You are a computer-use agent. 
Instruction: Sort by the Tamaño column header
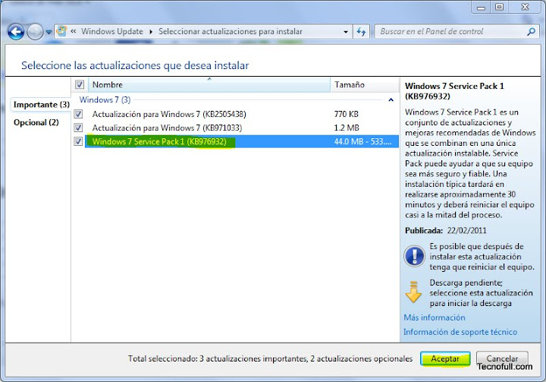tap(364, 85)
